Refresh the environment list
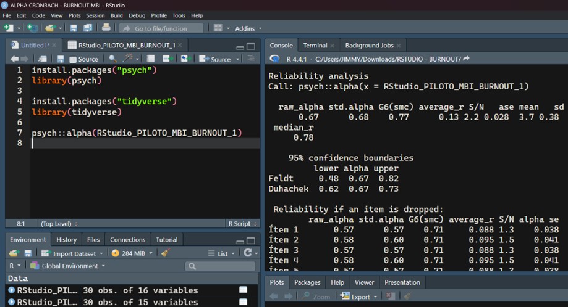 click(x=247, y=253)
